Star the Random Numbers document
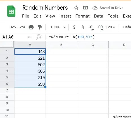 click(x=76, y=8)
